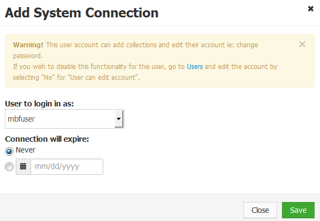Click the 'Connection will expire' label
The image size is (320, 221).
(x=47, y=139)
